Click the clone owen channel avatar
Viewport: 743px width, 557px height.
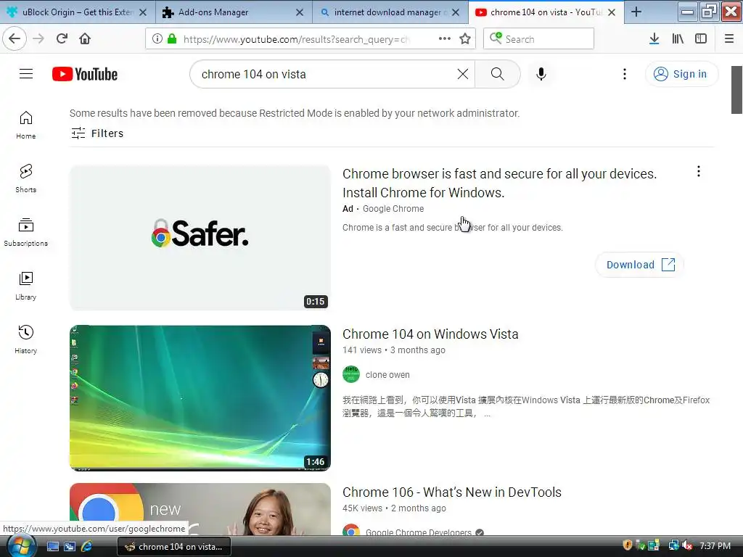coord(351,375)
